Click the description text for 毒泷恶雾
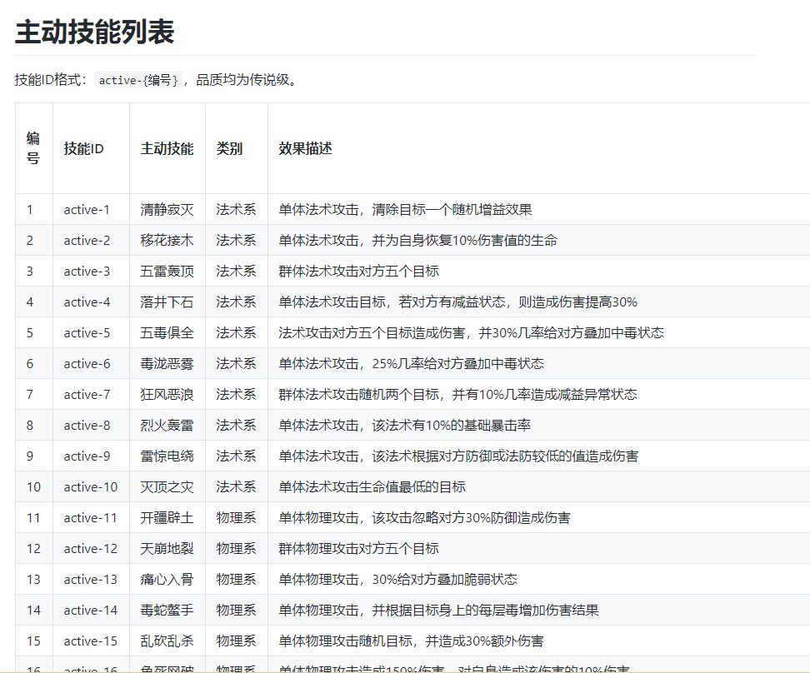This screenshot has width=810, height=673. coord(411,364)
